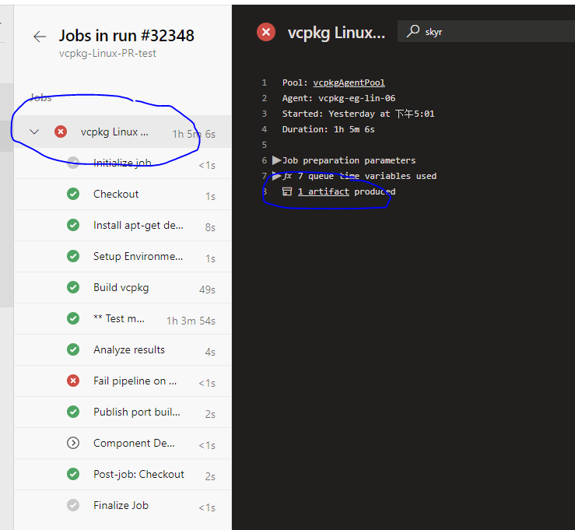
Task: Click the success icon beside Publish port buil...
Action: [x=73, y=412]
